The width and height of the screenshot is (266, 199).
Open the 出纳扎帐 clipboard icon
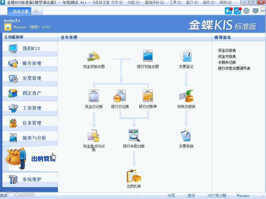pyautogui.click(x=134, y=176)
